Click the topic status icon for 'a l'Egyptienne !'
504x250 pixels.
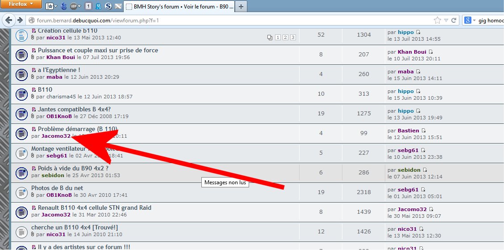click(22, 74)
